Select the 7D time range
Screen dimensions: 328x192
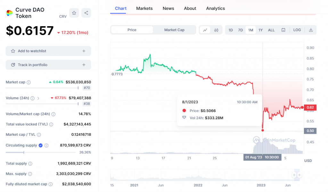click(241, 30)
